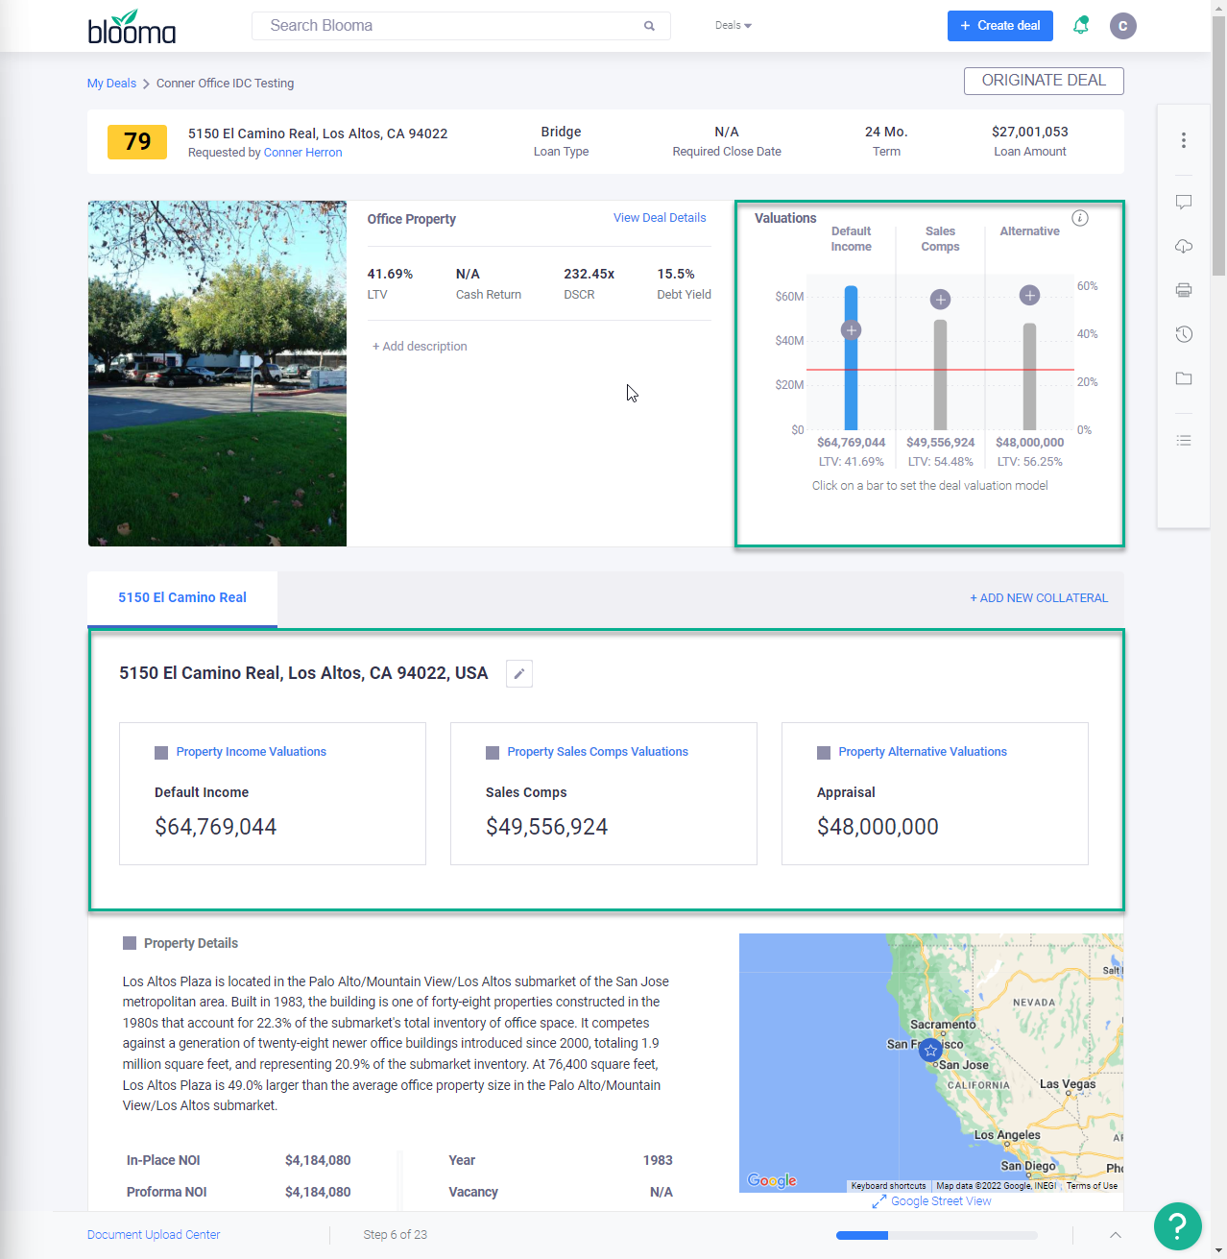Edit the property address with pencil icon
This screenshot has width=1227, height=1259.
click(518, 674)
